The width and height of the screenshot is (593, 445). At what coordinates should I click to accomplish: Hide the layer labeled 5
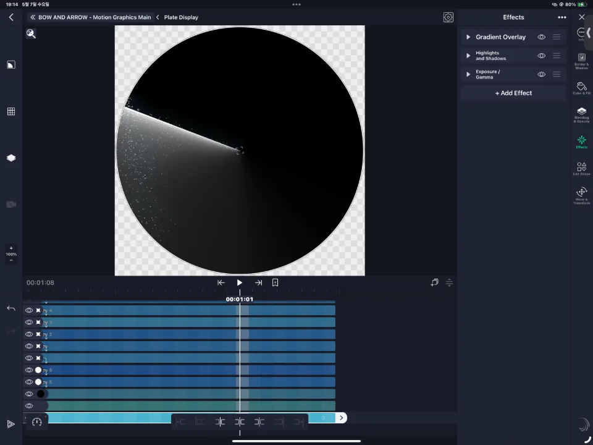29,382
